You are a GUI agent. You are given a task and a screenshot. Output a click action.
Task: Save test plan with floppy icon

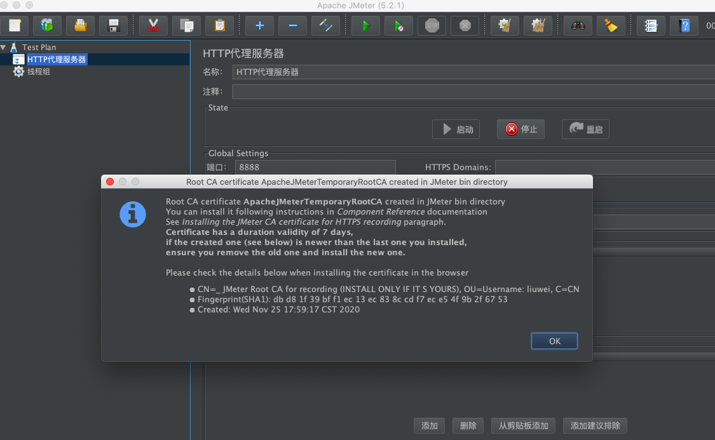(x=114, y=25)
